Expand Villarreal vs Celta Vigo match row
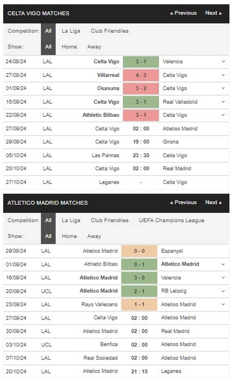This screenshot has height=382, width=231. coord(223,75)
